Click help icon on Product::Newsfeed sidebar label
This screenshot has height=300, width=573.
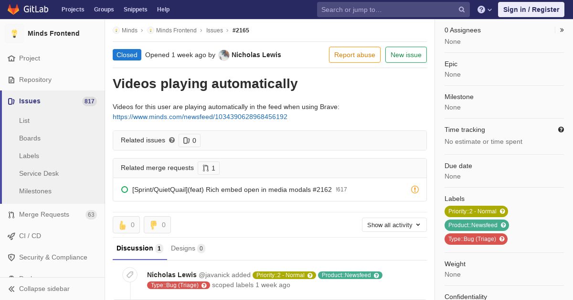pos(503,225)
